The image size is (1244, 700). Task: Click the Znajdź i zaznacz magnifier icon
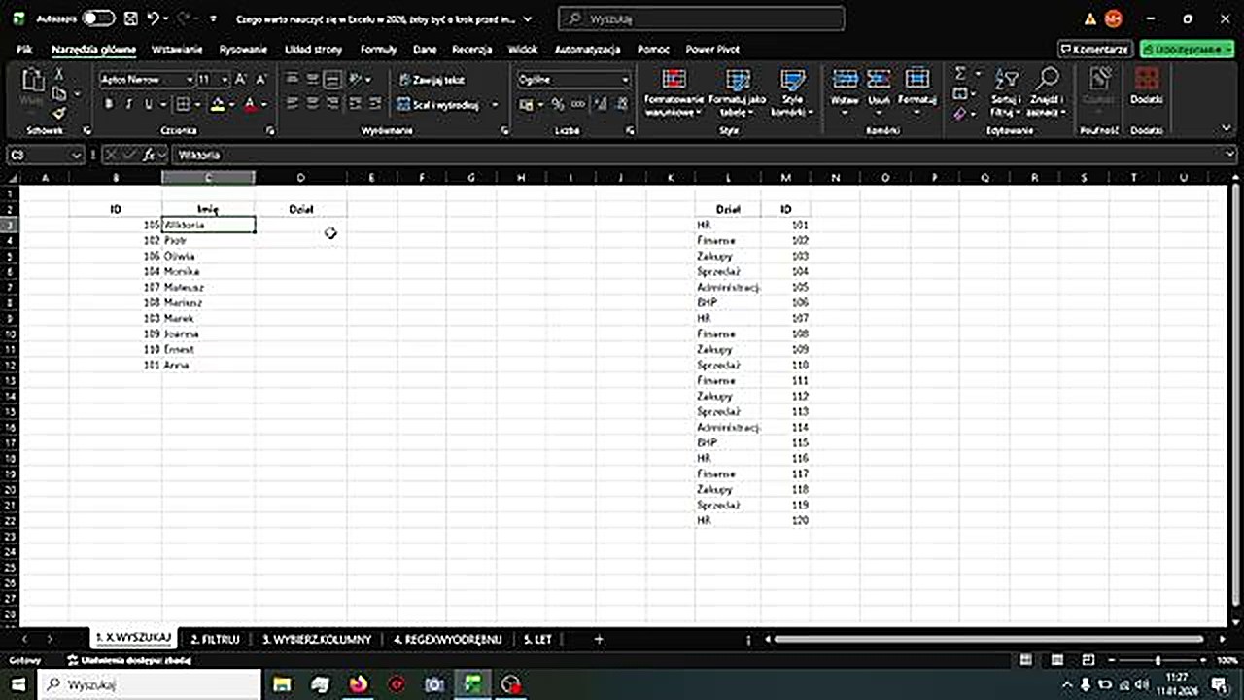point(1047,81)
